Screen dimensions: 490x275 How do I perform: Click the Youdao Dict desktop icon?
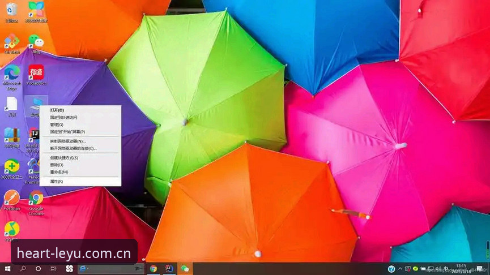click(36, 75)
